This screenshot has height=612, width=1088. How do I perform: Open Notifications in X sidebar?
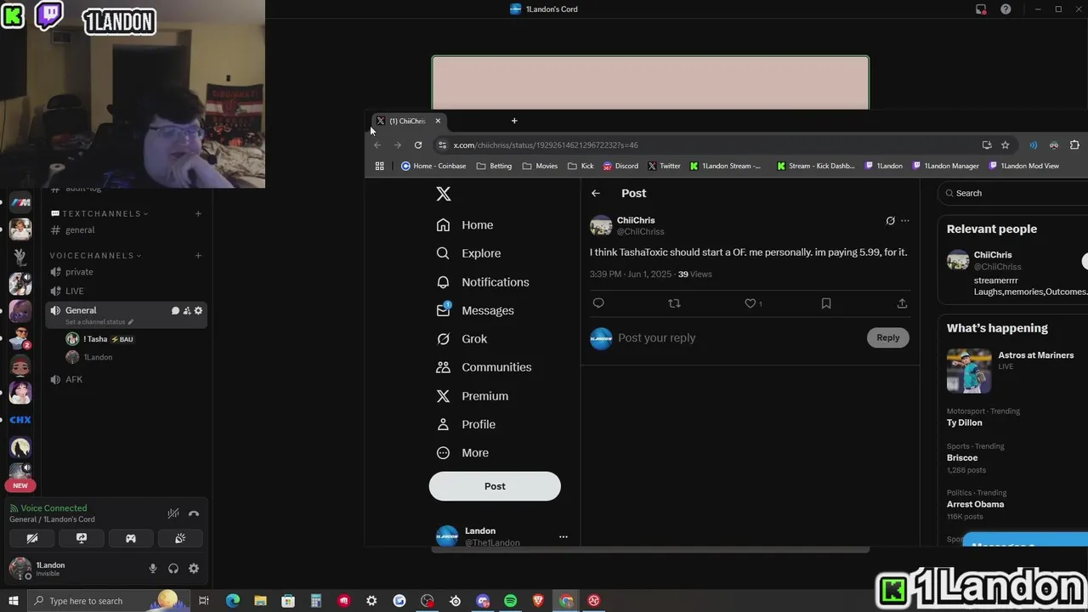click(x=482, y=282)
